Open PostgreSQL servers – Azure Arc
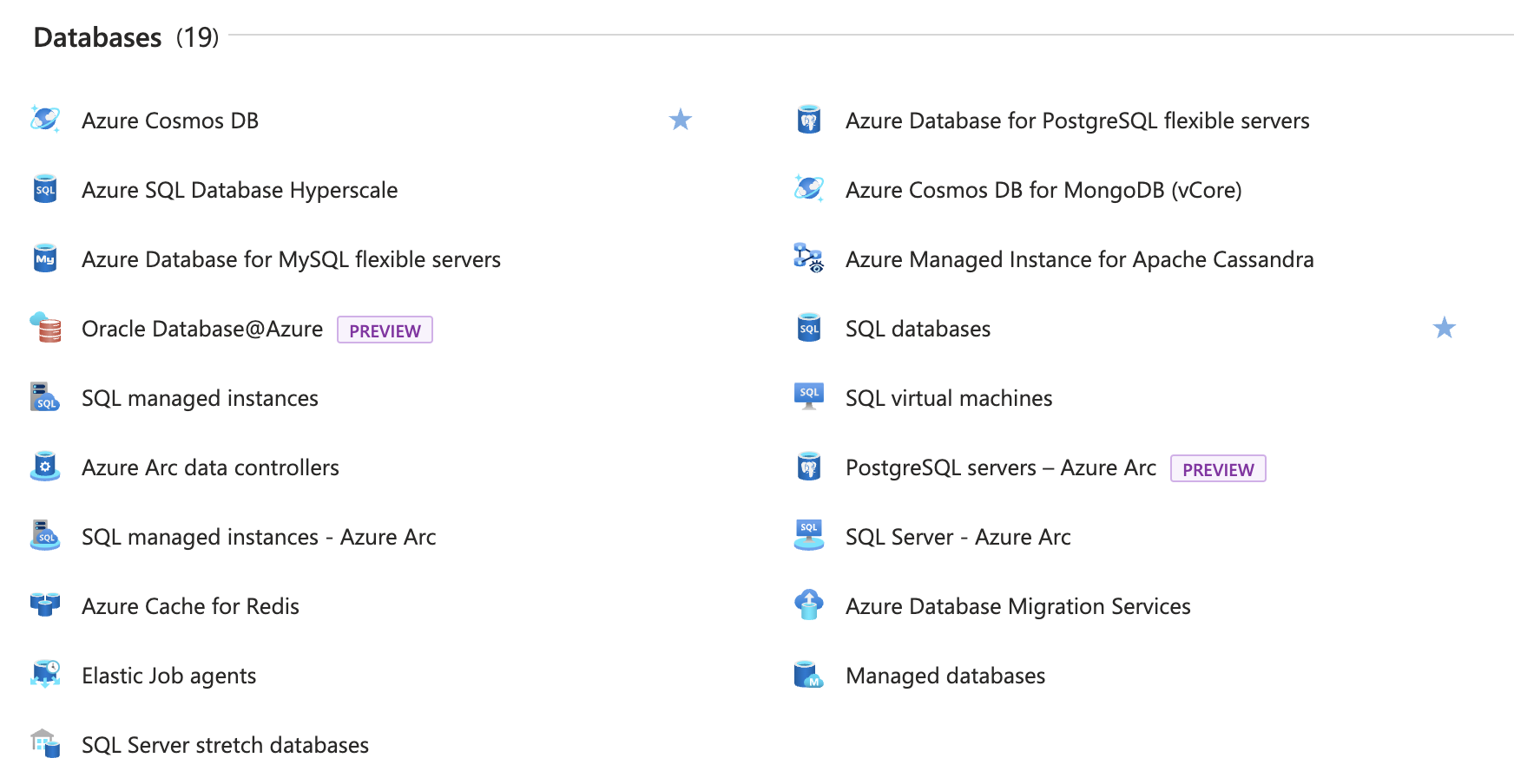 pyautogui.click(x=1001, y=467)
